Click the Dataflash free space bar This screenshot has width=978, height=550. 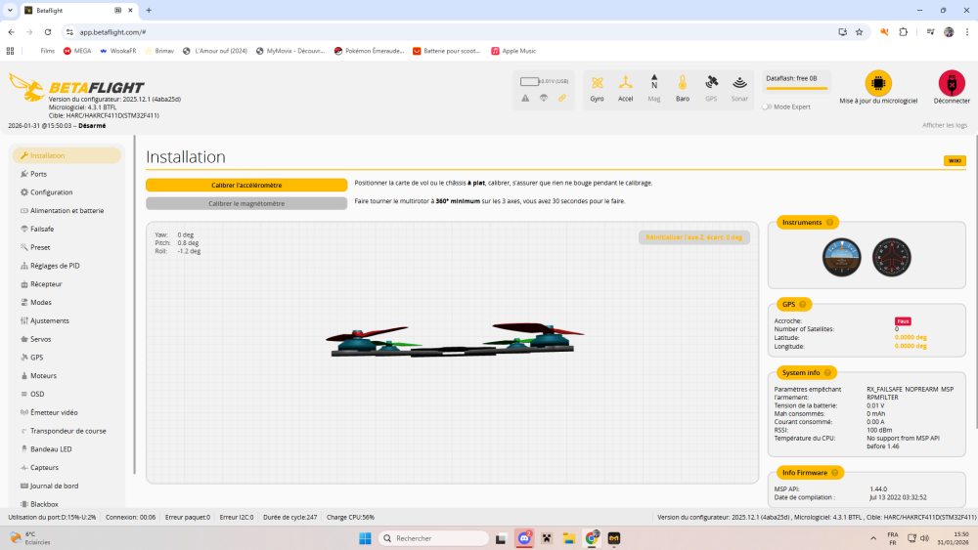click(796, 88)
